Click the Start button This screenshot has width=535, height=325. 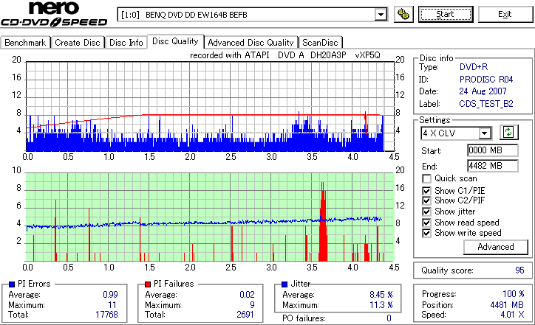446,14
